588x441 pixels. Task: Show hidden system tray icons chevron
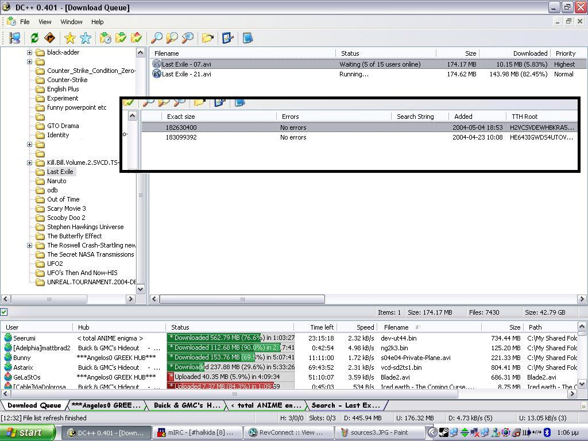click(432, 432)
